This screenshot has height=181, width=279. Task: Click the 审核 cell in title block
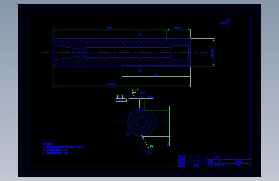coord(181,162)
